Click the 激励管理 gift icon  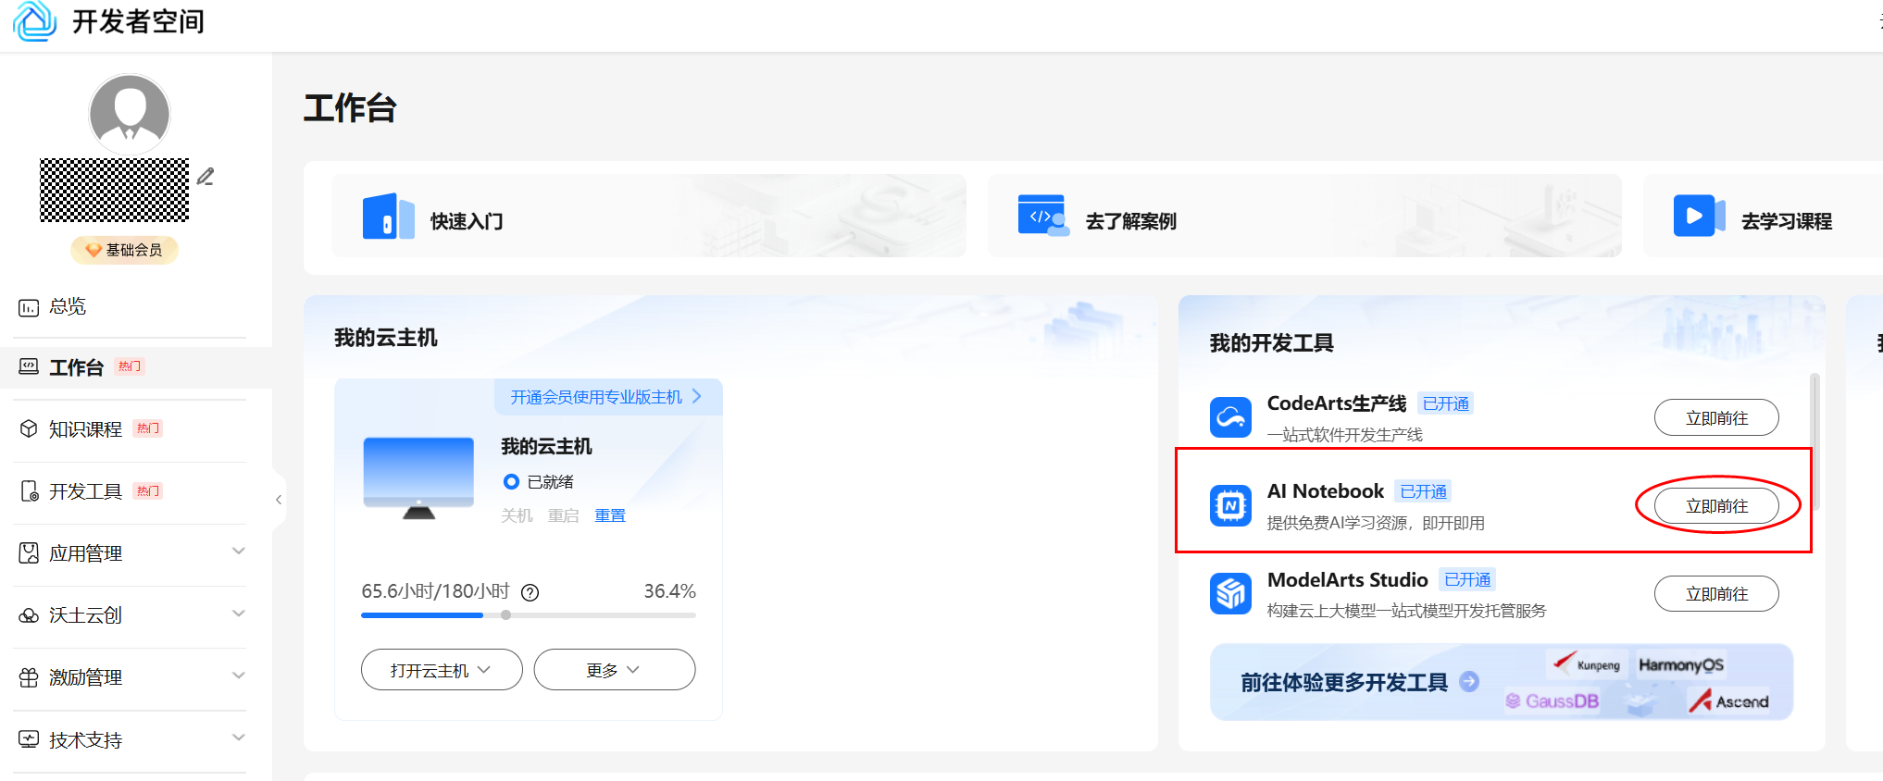29,677
